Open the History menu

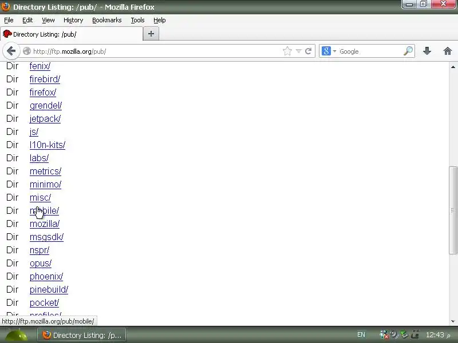coord(73,20)
